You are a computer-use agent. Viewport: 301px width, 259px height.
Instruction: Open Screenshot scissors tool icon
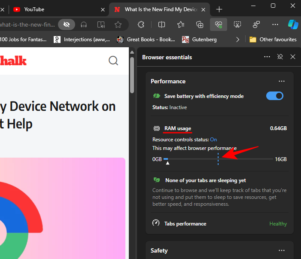point(237,24)
